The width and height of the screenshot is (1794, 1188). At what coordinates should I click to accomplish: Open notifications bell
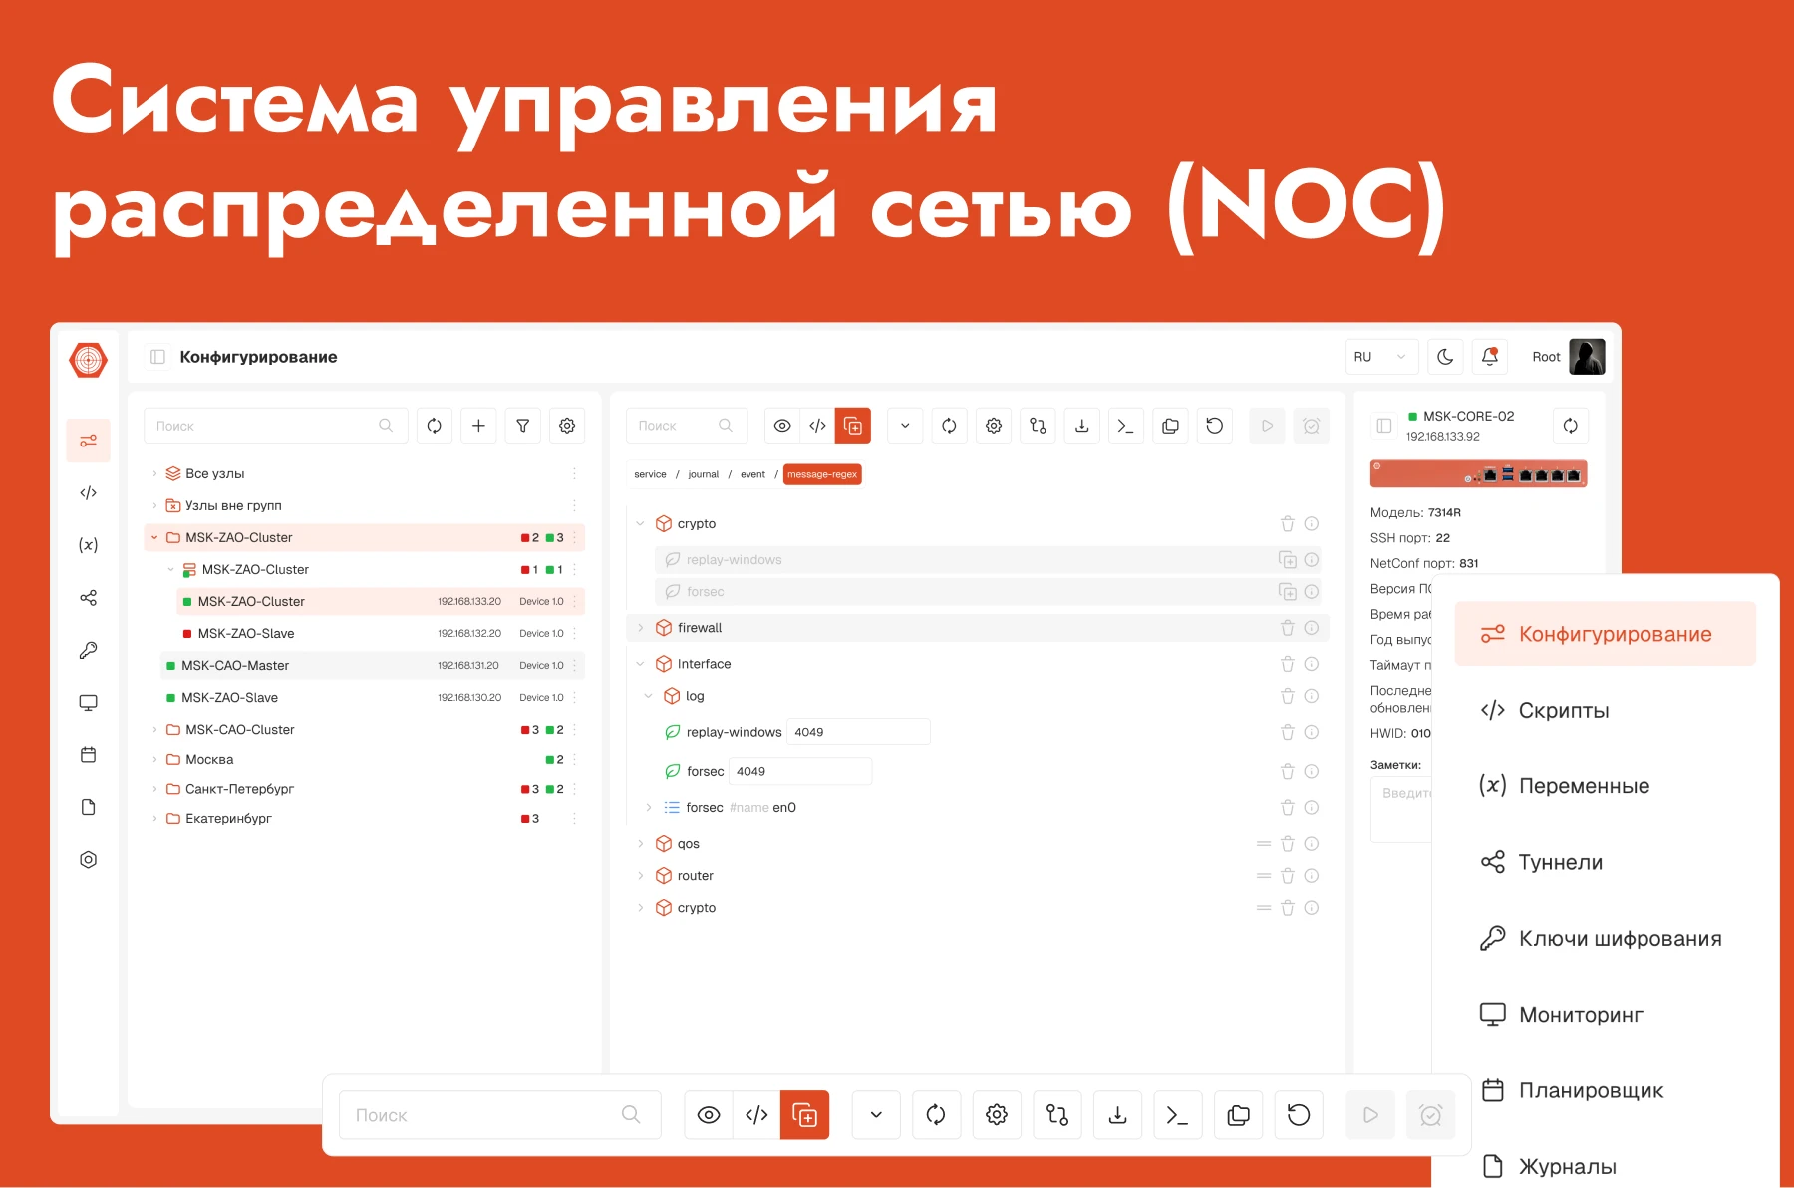pyautogui.click(x=1490, y=357)
